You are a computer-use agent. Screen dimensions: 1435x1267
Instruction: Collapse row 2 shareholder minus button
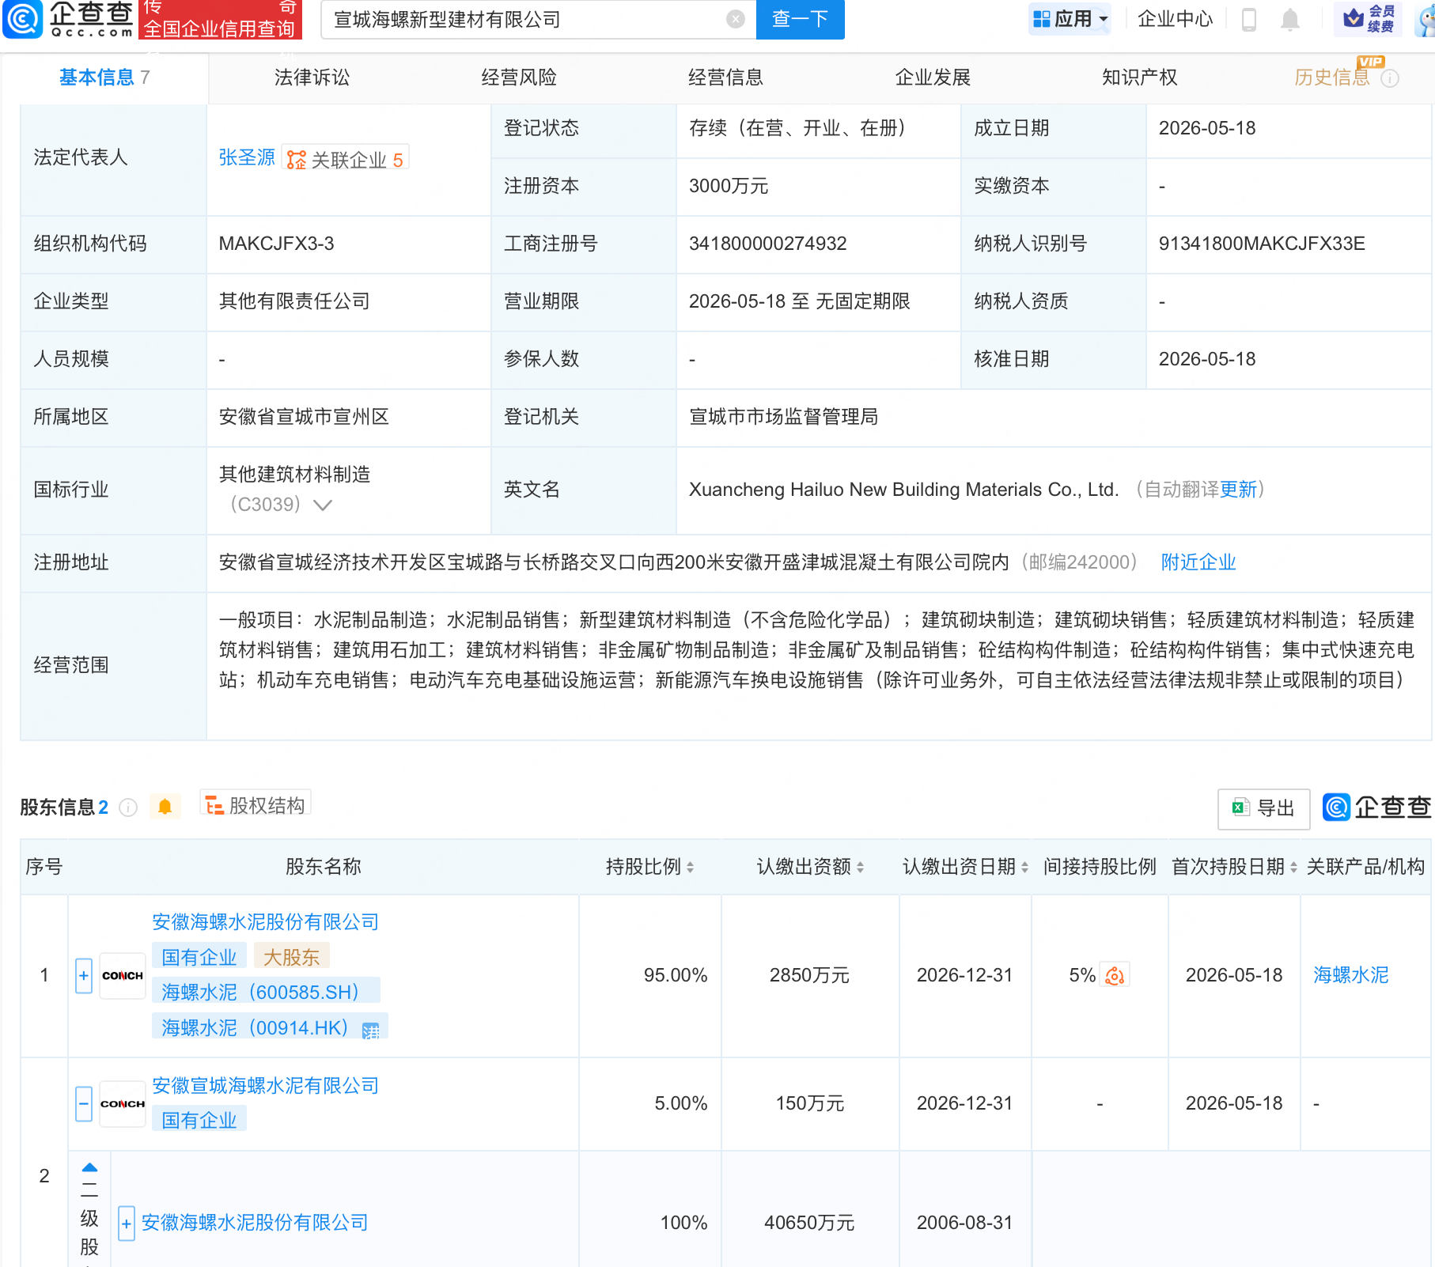click(x=84, y=1103)
